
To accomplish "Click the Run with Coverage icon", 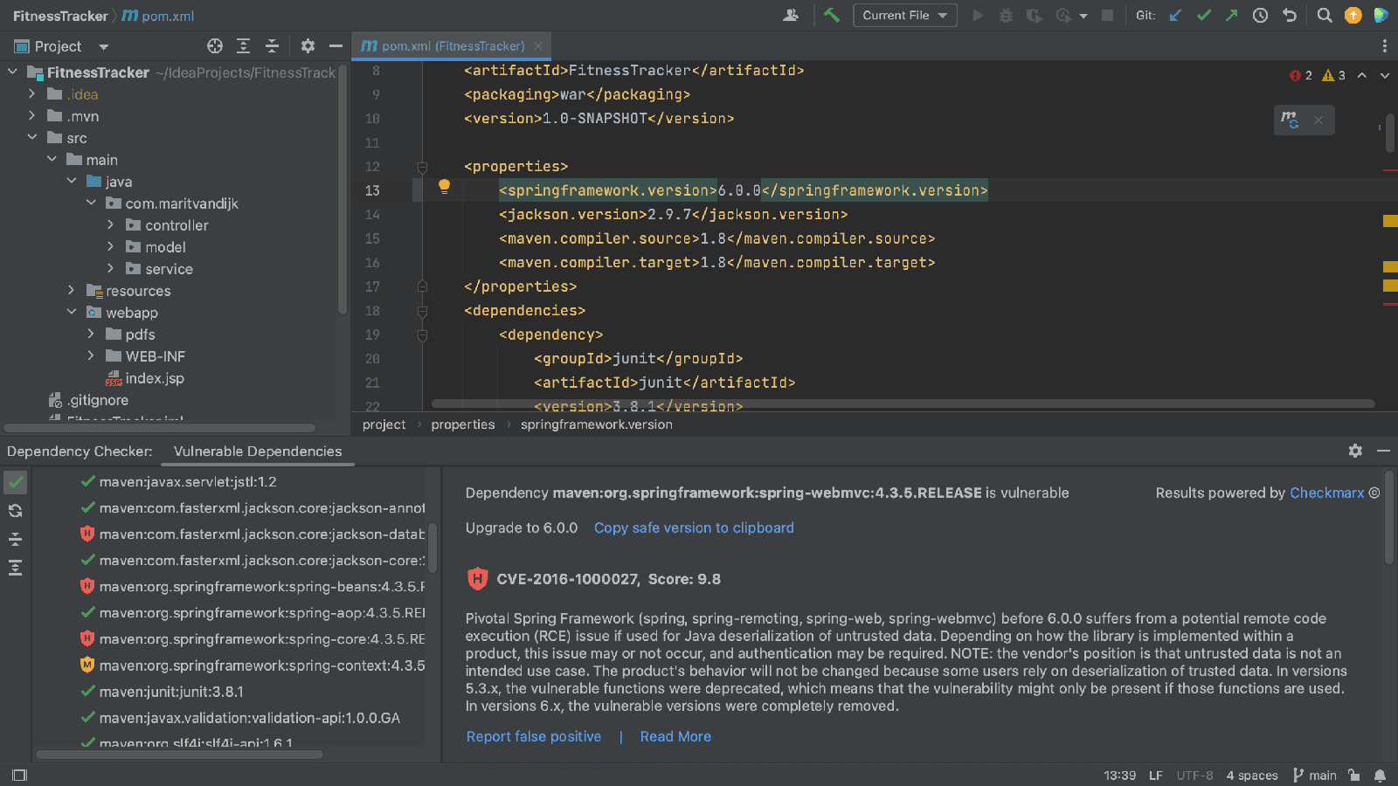I will pos(1034,15).
